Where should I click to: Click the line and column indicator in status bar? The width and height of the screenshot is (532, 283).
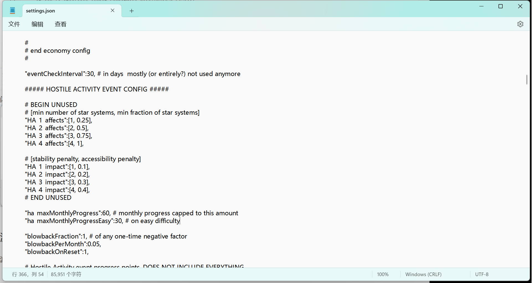point(28,274)
